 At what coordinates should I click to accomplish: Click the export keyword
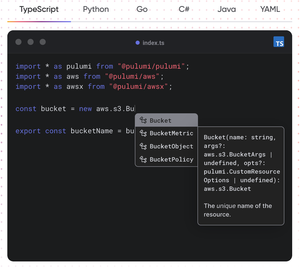click(x=28, y=131)
